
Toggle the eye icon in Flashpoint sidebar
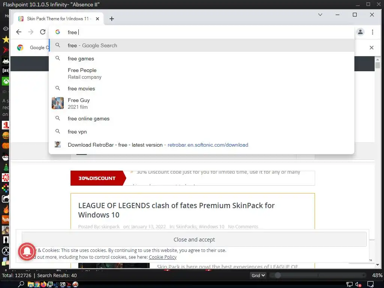(5, 28)
